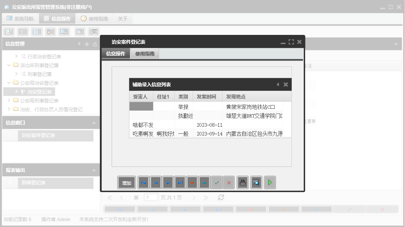Collapse the 信息管理 panel with left arrow
405x227 pixels.
79,44
